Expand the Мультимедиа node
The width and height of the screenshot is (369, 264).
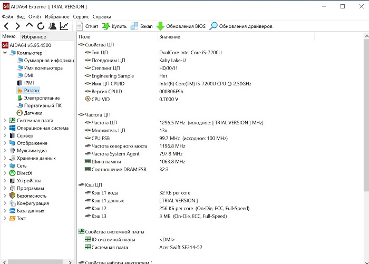point(5,151)
